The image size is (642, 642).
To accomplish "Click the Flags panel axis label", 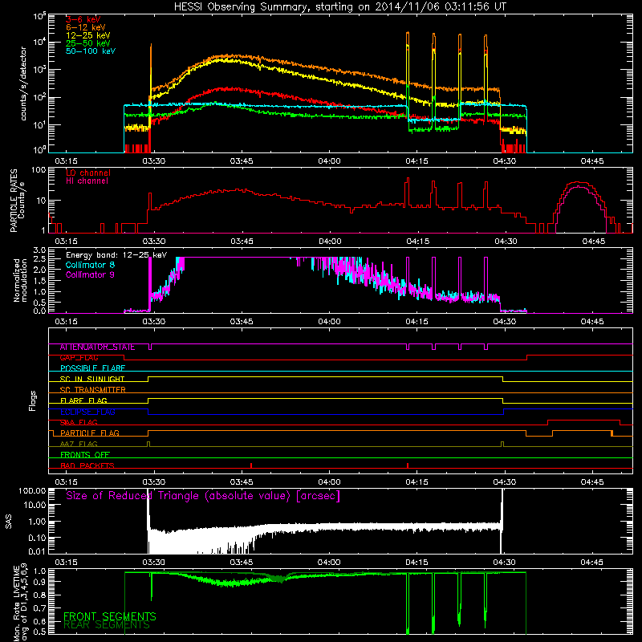I will [x=32, y=400].
